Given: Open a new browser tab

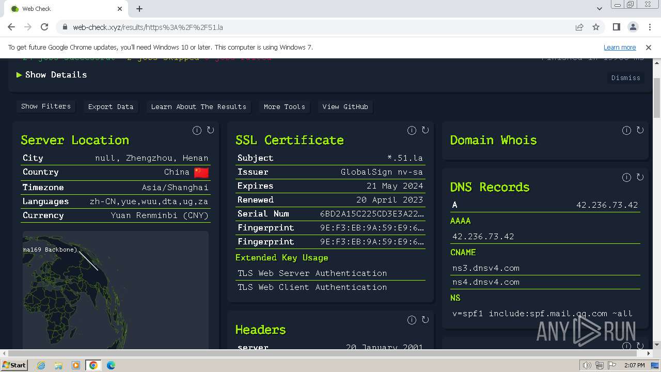Looking at the screenshot, I should tap(139, 9).
